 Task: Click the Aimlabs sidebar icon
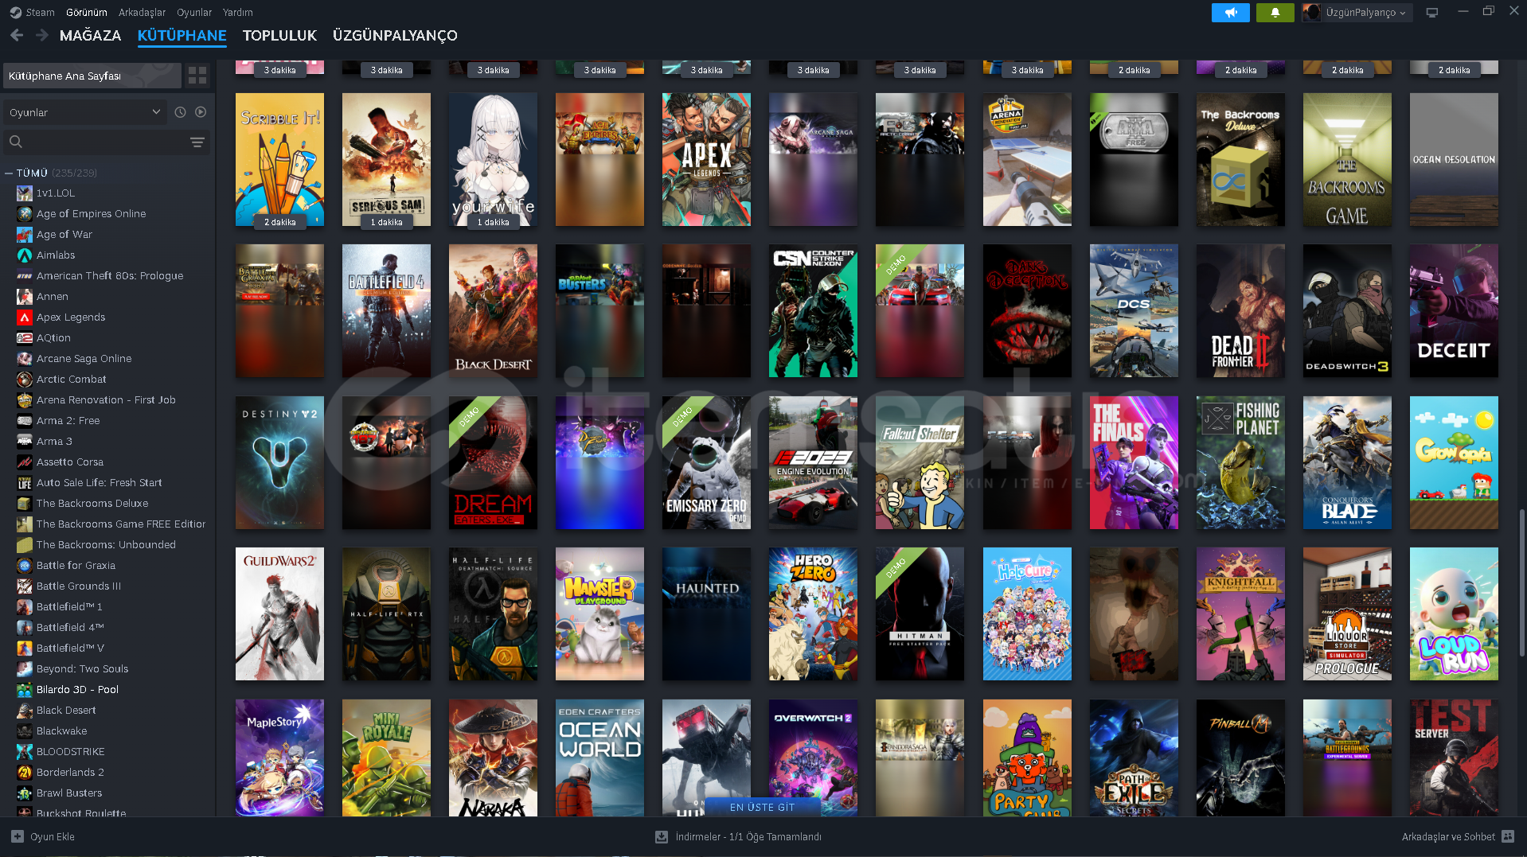[25, 255]
